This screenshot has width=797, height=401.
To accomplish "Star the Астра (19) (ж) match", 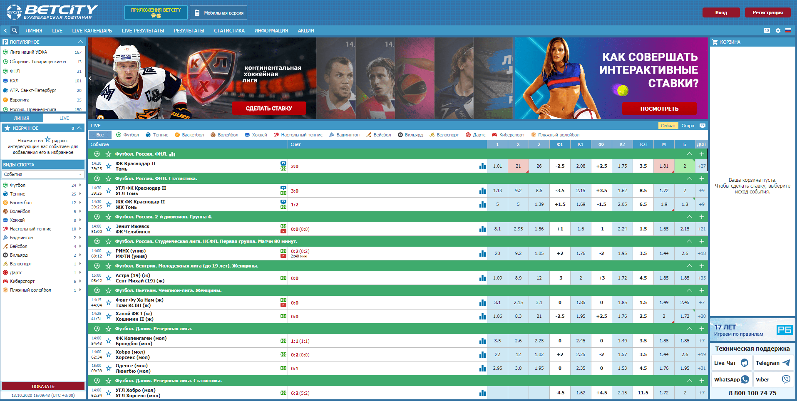I will tap(108, 278).
